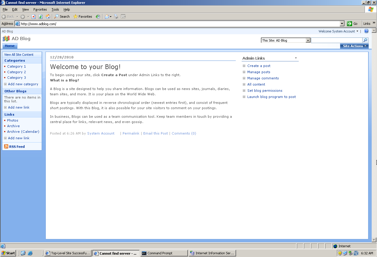Click the Show Desktop quick launch icon

pyautogui.click(x=23, y=253)
